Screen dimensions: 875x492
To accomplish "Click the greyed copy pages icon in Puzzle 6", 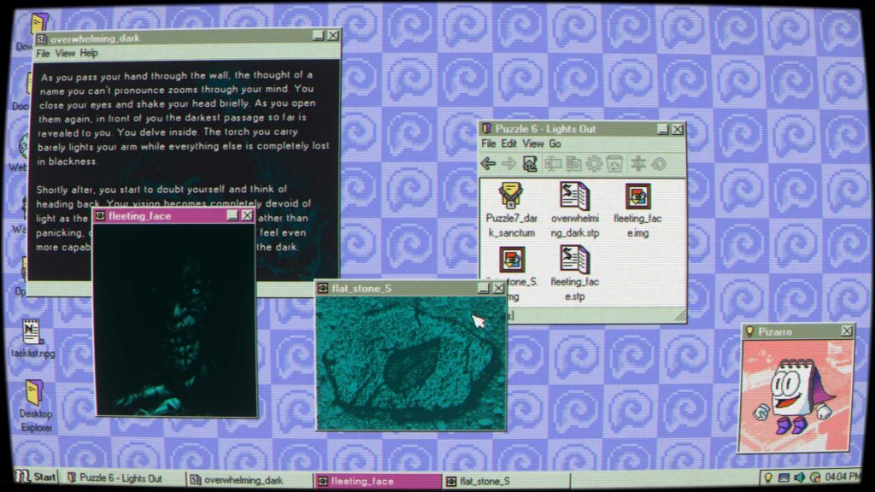I will click(573, 163).
